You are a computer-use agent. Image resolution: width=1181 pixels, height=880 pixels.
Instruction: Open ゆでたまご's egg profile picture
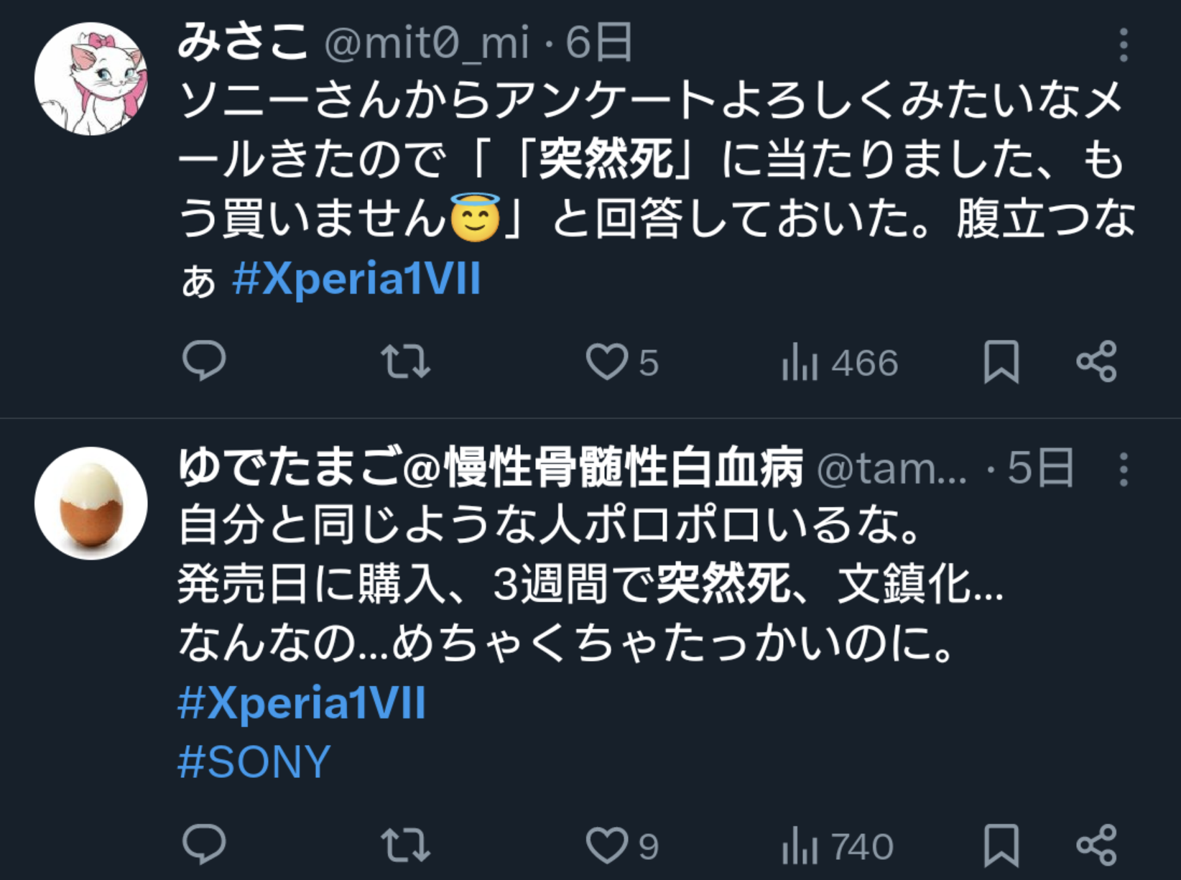(x=91, y=504)
